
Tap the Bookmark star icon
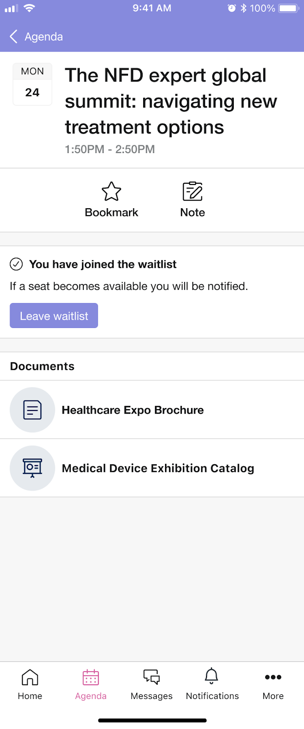point(111,191)
